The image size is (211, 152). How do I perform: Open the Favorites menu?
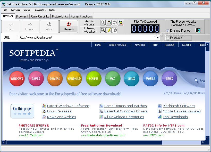click(x=39, y=10)
